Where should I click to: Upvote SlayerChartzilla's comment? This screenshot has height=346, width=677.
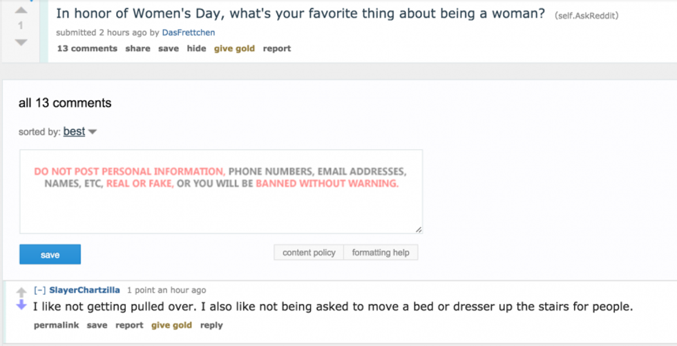coord(21,292)
